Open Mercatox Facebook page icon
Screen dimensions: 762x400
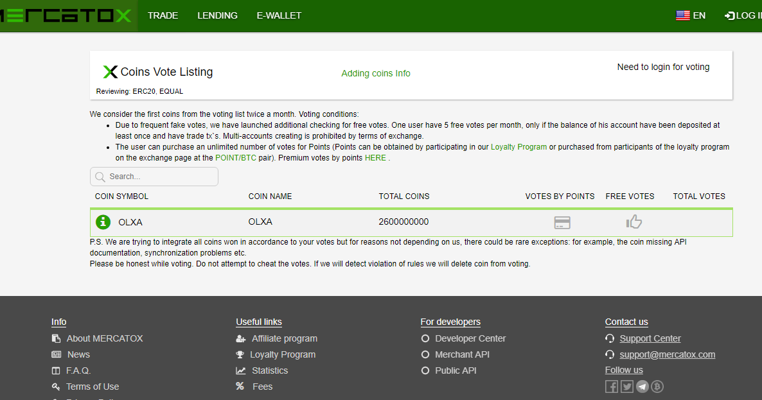coord(612,387)
